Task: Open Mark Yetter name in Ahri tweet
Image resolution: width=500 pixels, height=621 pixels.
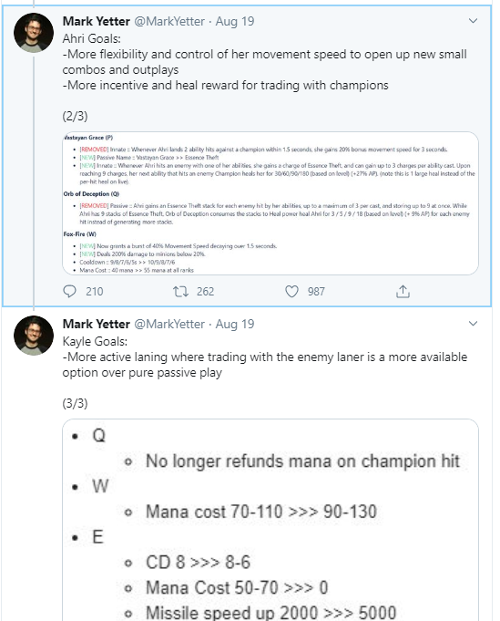Action: 97,21
